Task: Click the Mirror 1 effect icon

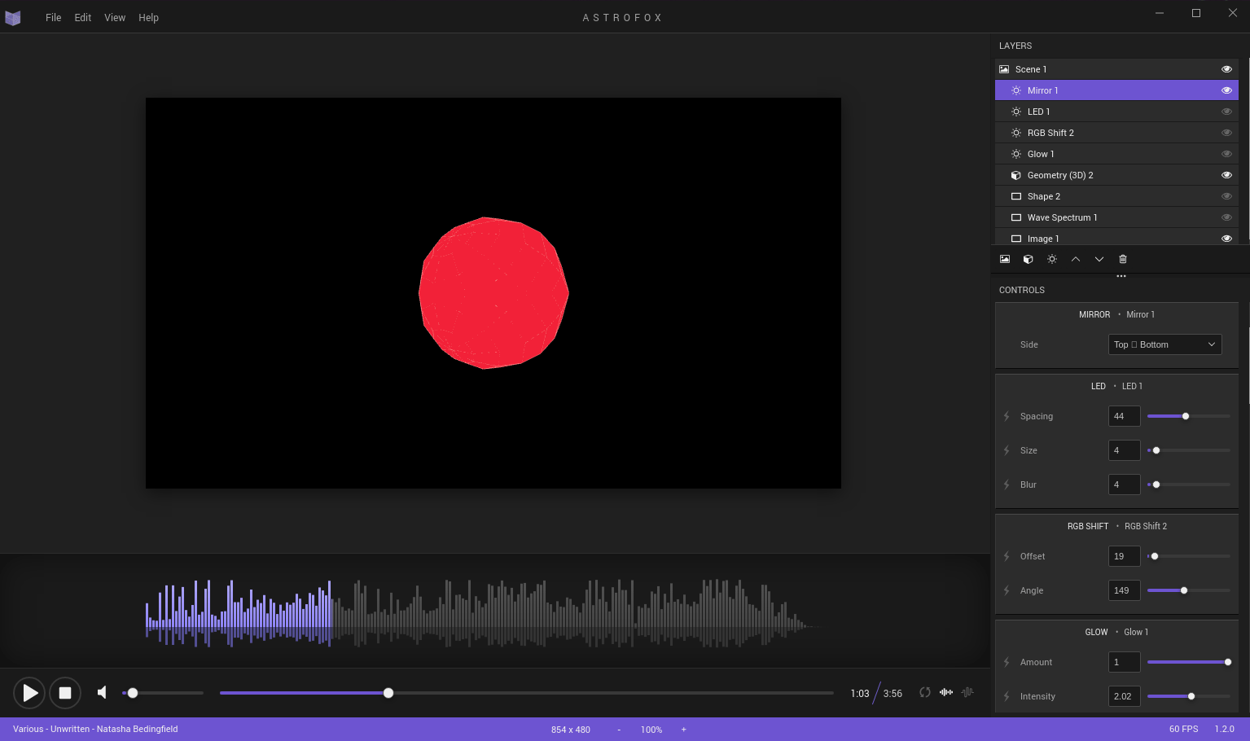Action: (x=1016, y=90)
